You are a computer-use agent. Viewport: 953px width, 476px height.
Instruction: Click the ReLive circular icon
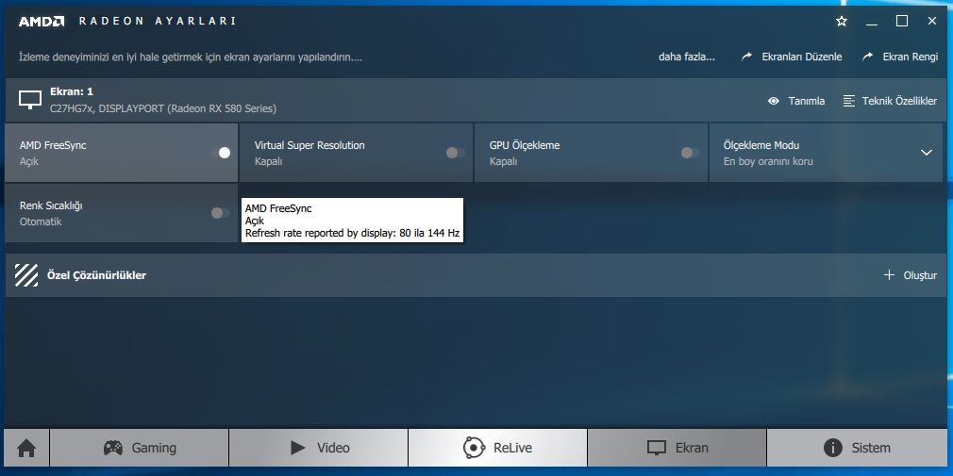474,448
